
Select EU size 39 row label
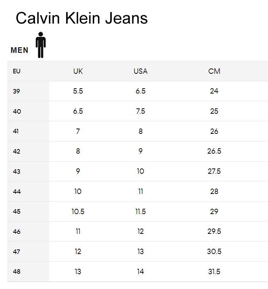(16, 91)
